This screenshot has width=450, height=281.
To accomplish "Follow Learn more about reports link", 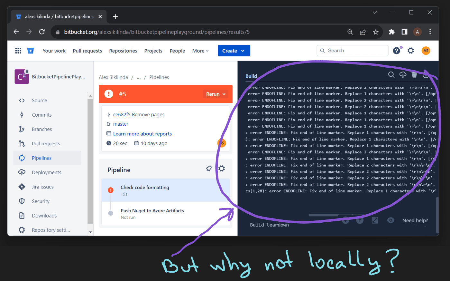I will click(142, 134).
